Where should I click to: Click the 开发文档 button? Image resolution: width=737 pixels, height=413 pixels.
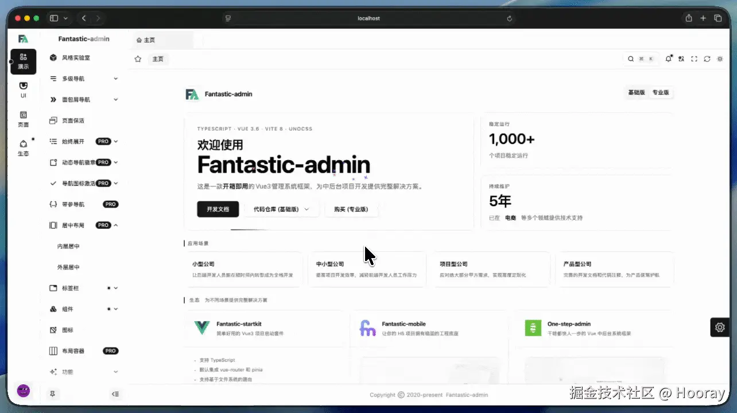pos(218,209)
